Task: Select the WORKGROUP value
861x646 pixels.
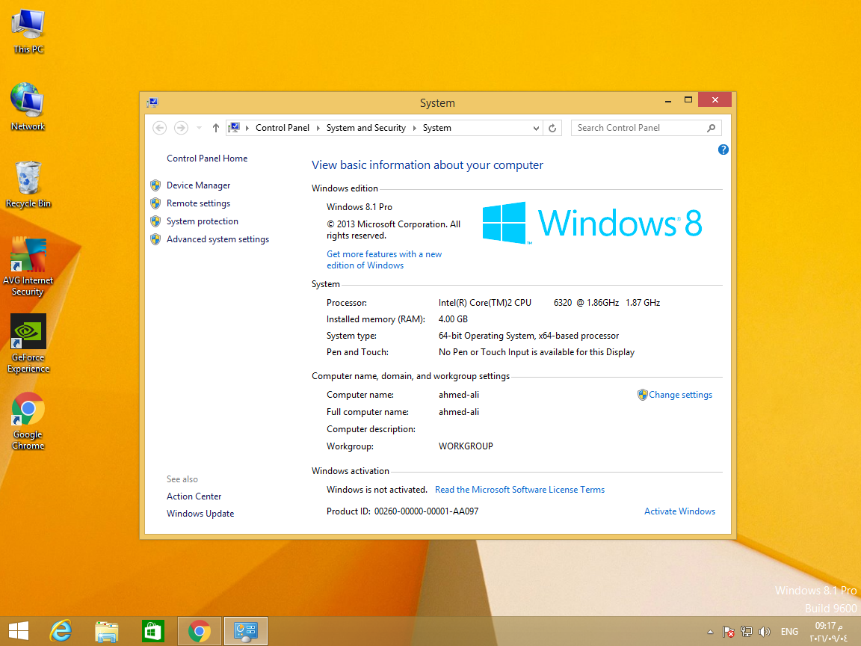Action: tap(466, 446)
